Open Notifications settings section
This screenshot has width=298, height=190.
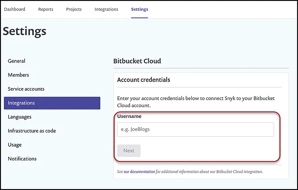(22, 159)
